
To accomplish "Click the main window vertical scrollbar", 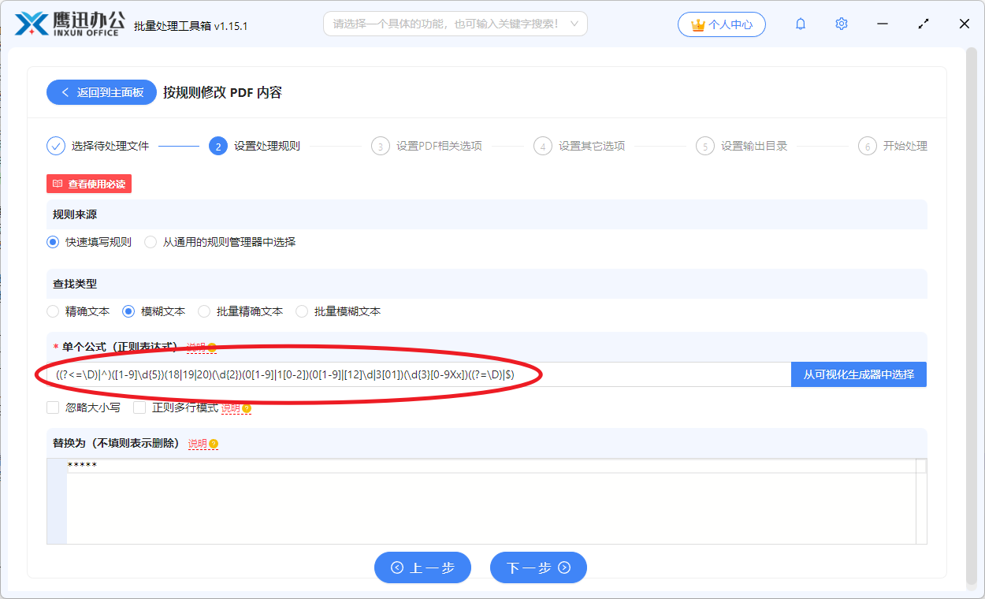I will [971, 315].
